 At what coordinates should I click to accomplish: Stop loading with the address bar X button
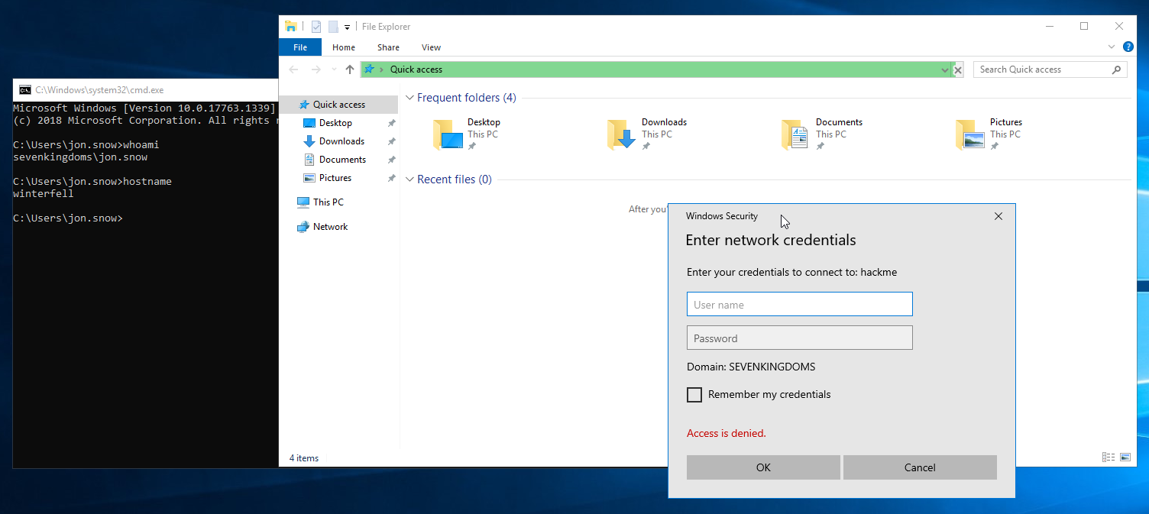(958, 70)
